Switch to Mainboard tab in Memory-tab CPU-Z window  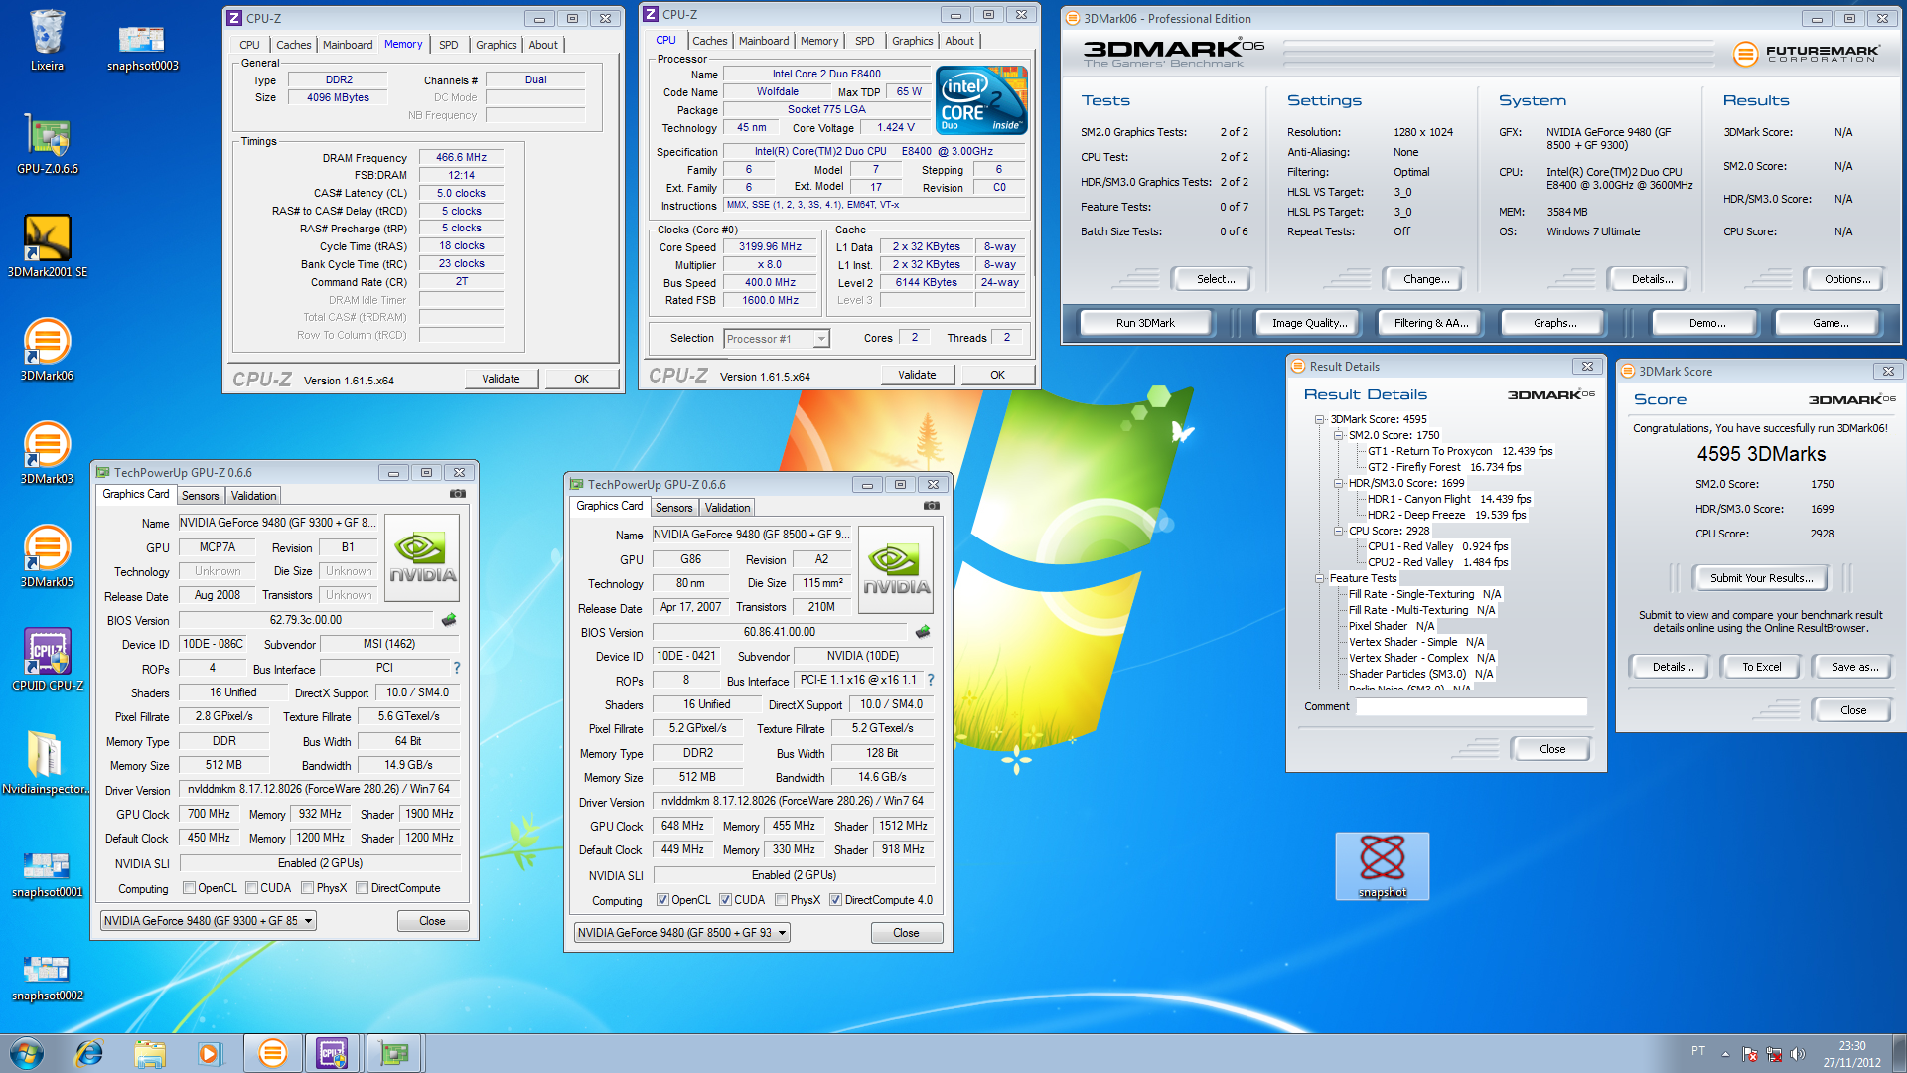point(348,45)
